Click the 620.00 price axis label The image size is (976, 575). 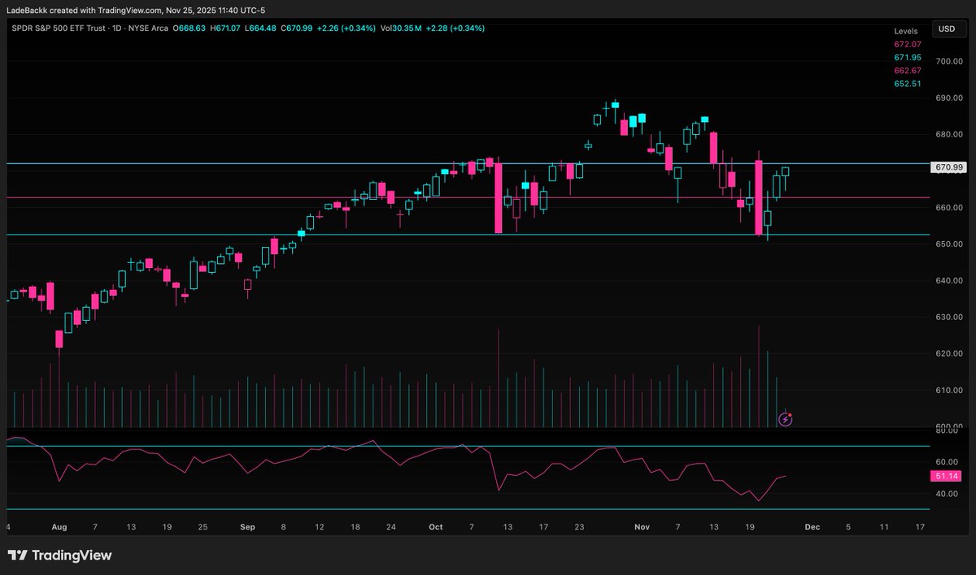coord(949,354)
